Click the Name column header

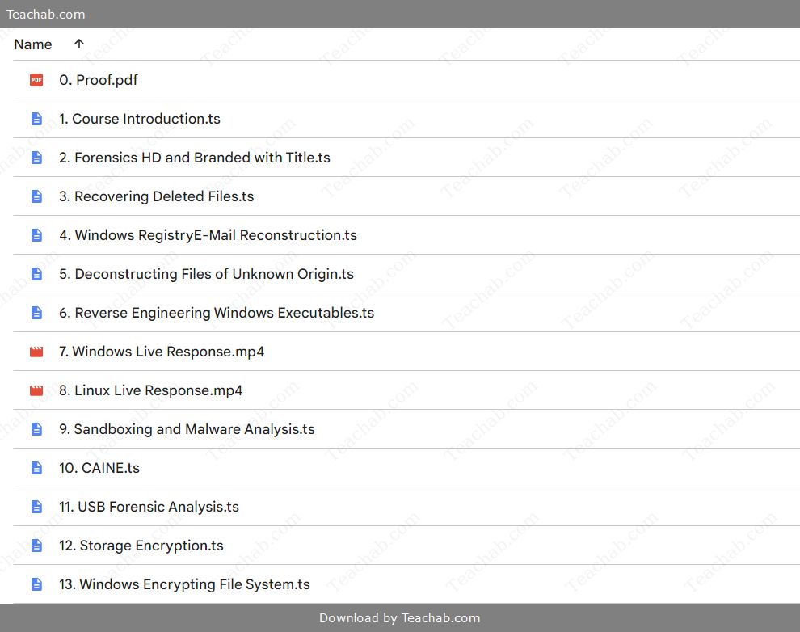(x=32, y=44)
